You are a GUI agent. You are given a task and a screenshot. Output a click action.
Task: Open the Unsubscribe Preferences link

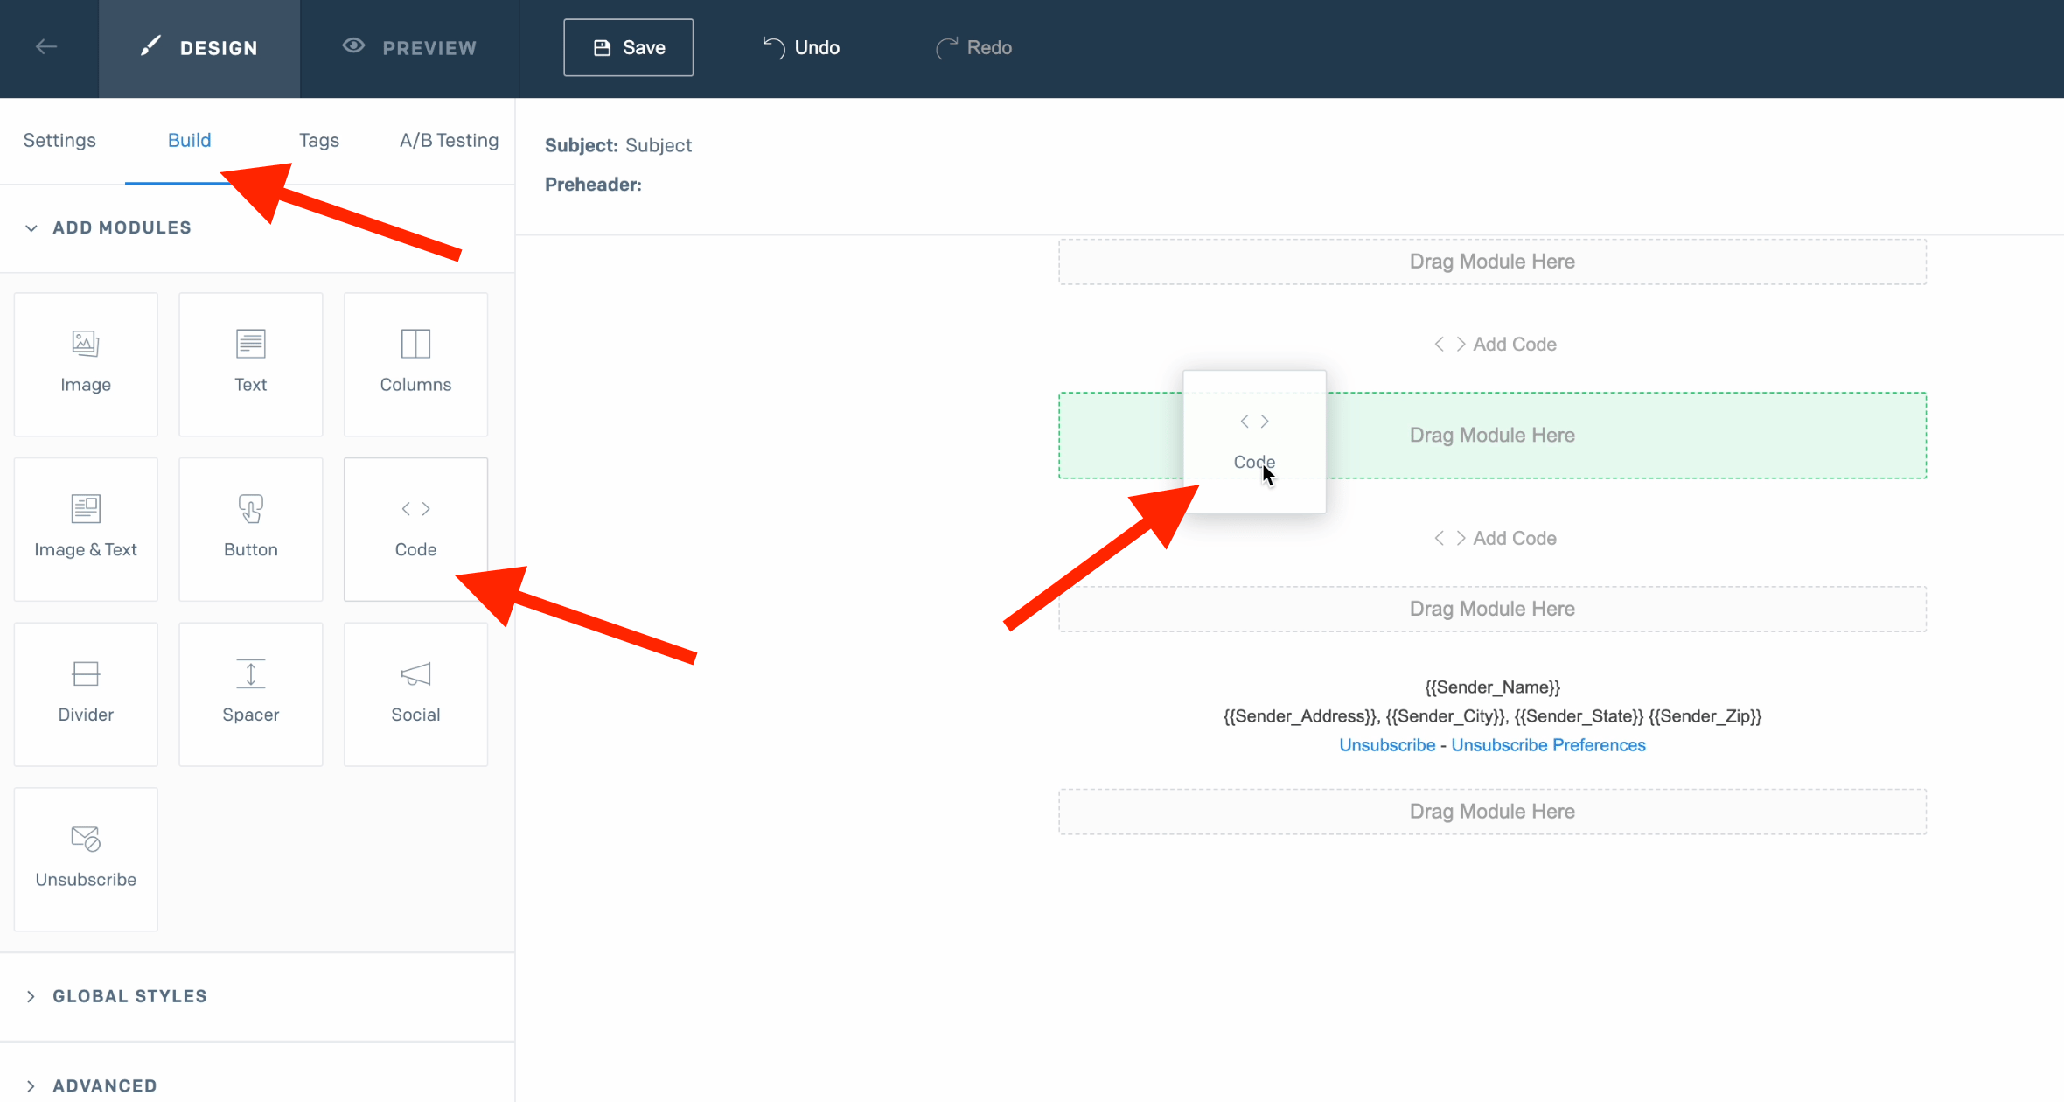click(x=1548, y=745)
